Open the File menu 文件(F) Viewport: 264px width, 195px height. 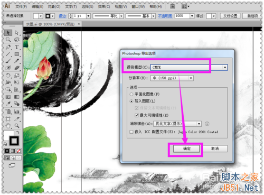[x=21, y=7]
